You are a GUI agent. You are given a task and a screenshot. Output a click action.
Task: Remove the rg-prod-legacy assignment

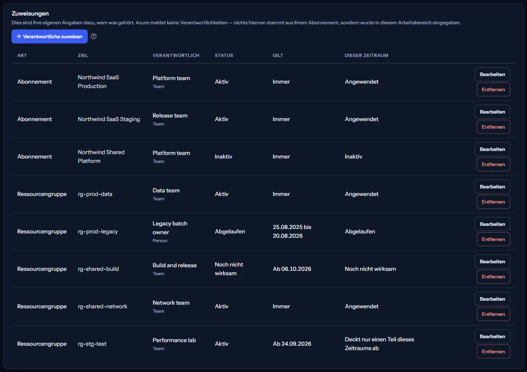click(493, 239)
